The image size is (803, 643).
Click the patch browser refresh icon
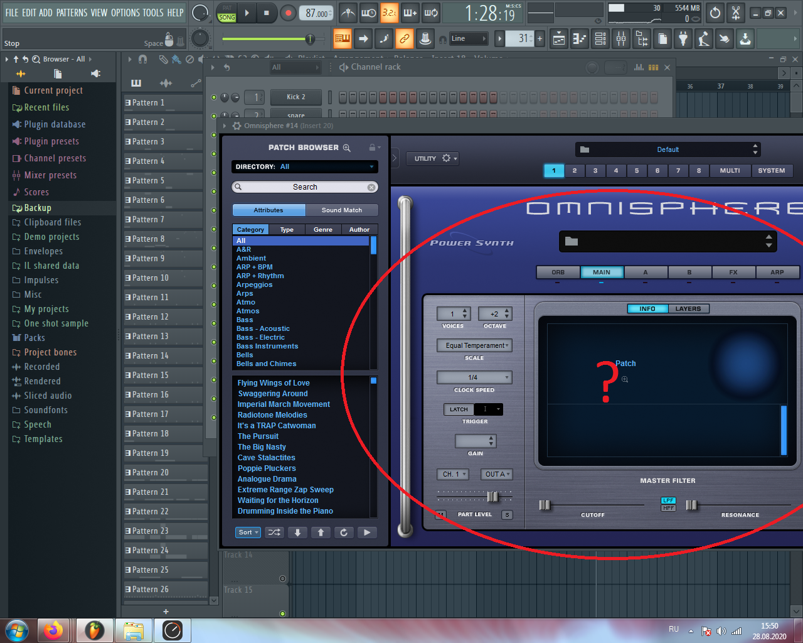pyautogui.click(x=343, y=532)
